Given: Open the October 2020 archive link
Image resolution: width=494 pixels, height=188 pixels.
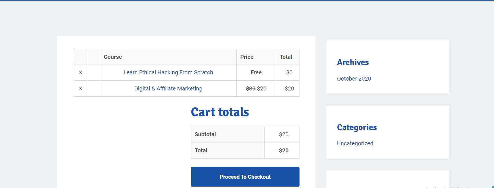Looking at the screenshot, I should pyautogui.click(x=354, y=79).
